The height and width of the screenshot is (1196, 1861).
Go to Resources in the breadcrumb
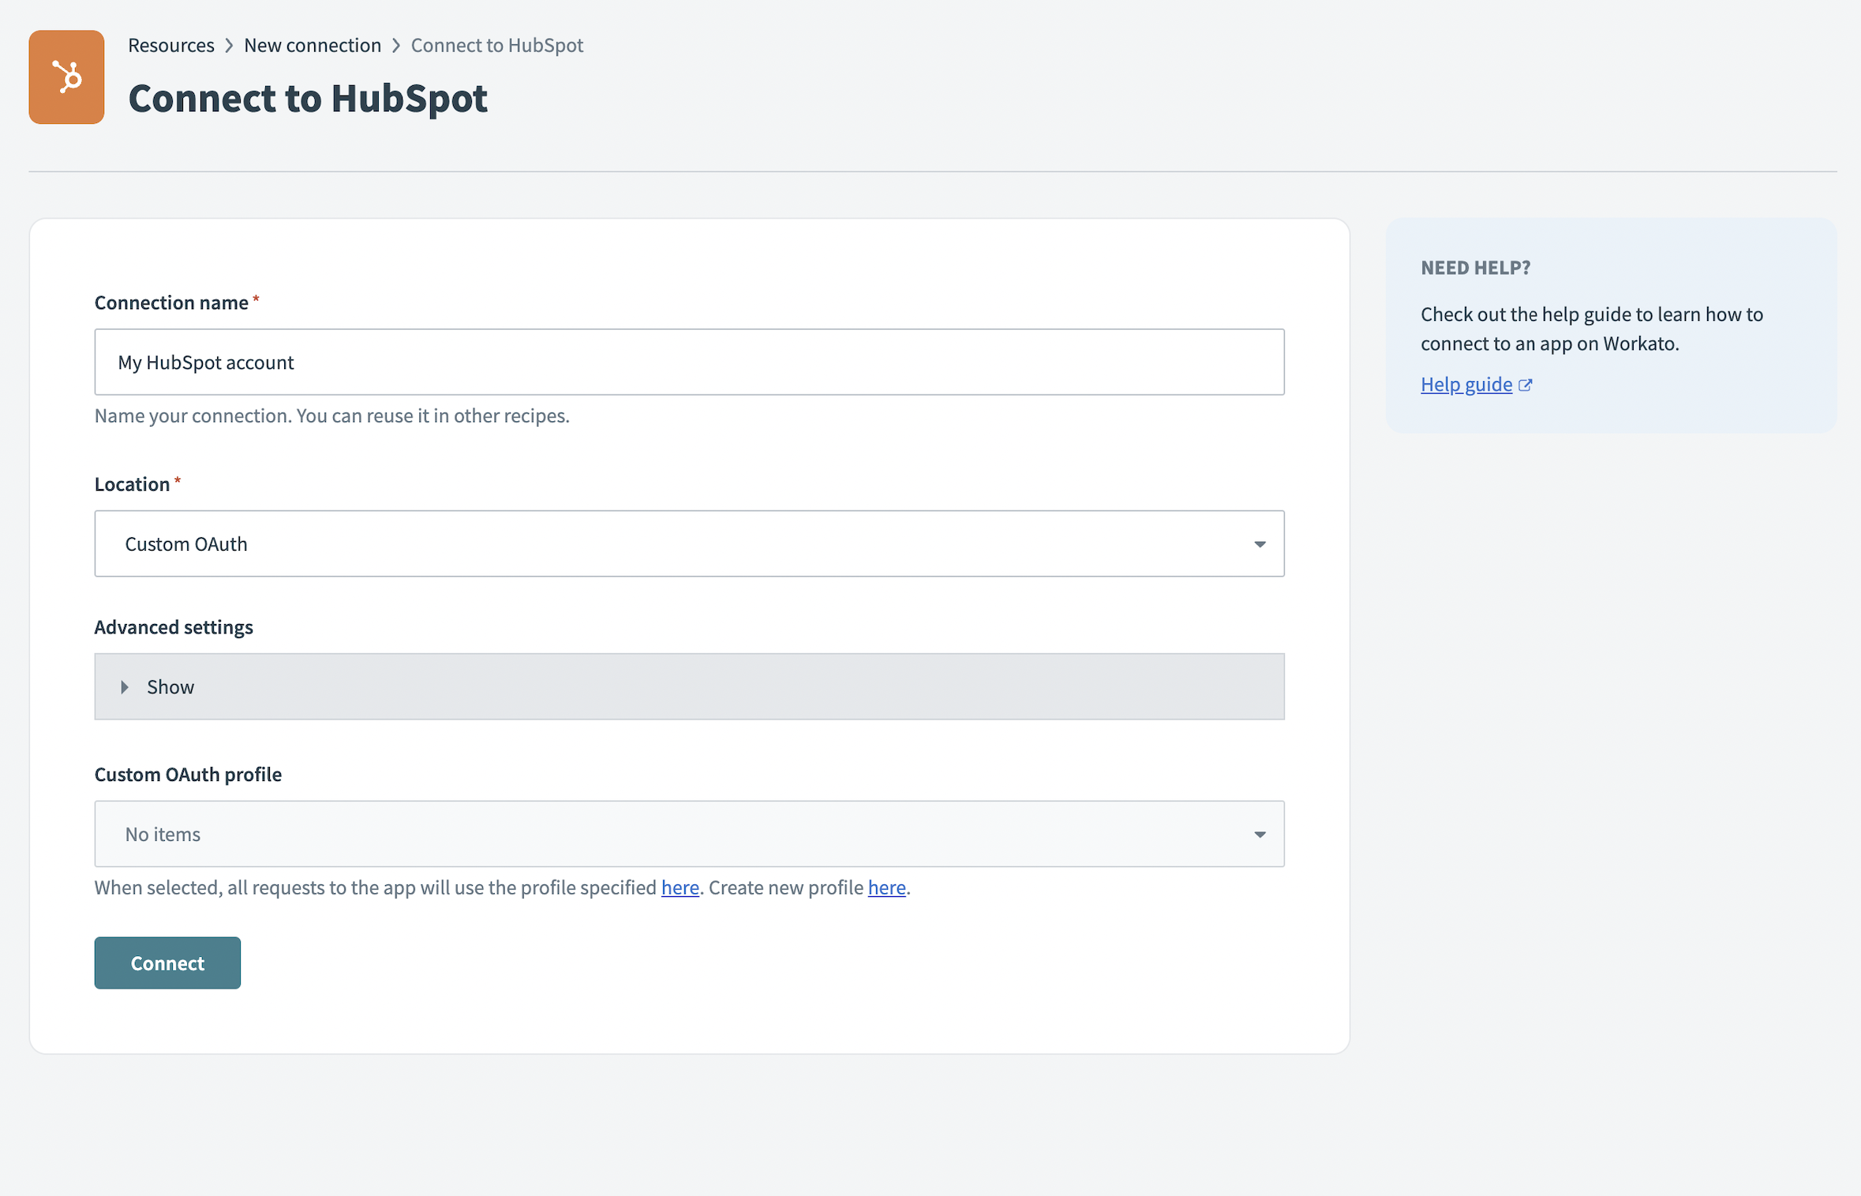coord(170,46)
